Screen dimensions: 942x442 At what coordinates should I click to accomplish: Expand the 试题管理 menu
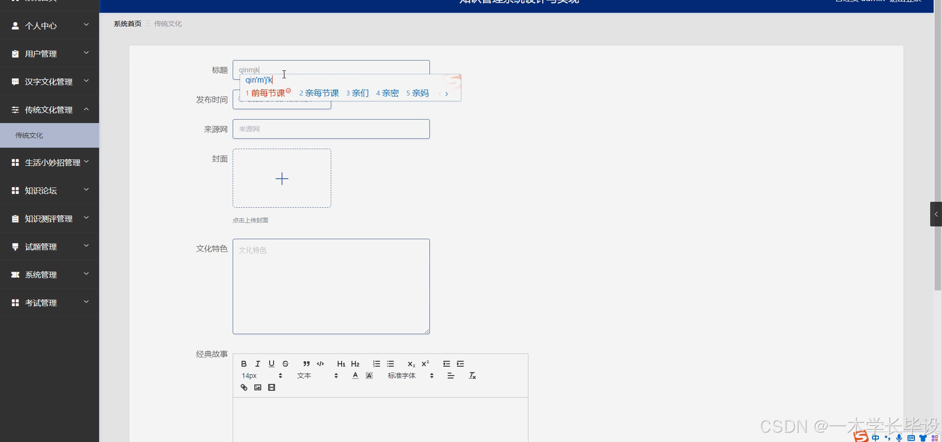pos(49,247)
